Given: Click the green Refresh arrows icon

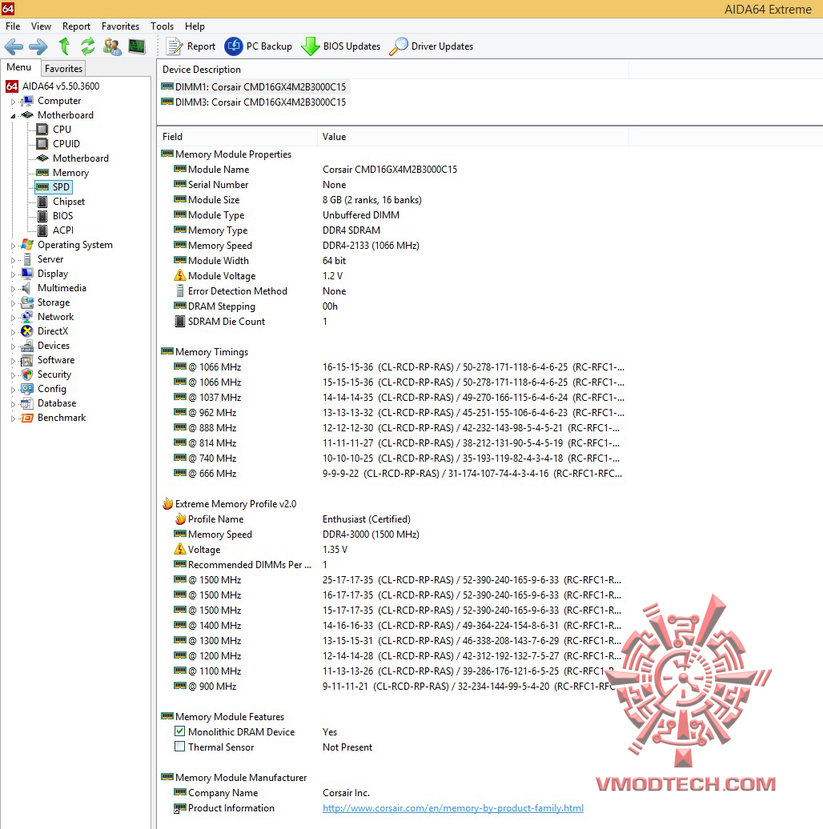Looking at the screenshot, I should click(x=88, y=46).
